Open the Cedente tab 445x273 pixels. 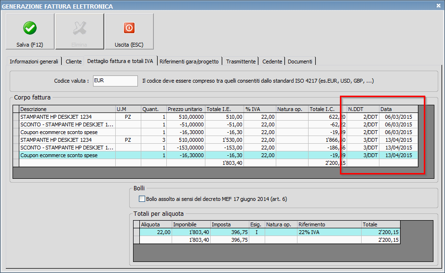tap(272, 62)
